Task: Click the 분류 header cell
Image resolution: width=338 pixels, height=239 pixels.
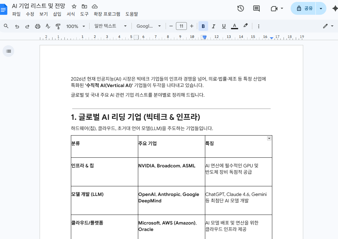Action: tap(104, 146)
